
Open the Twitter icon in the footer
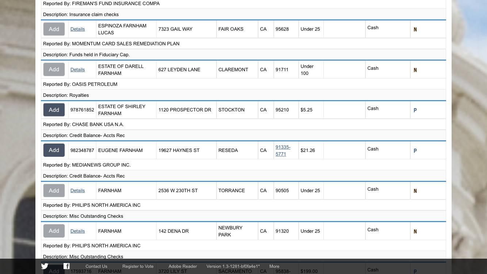45,266
